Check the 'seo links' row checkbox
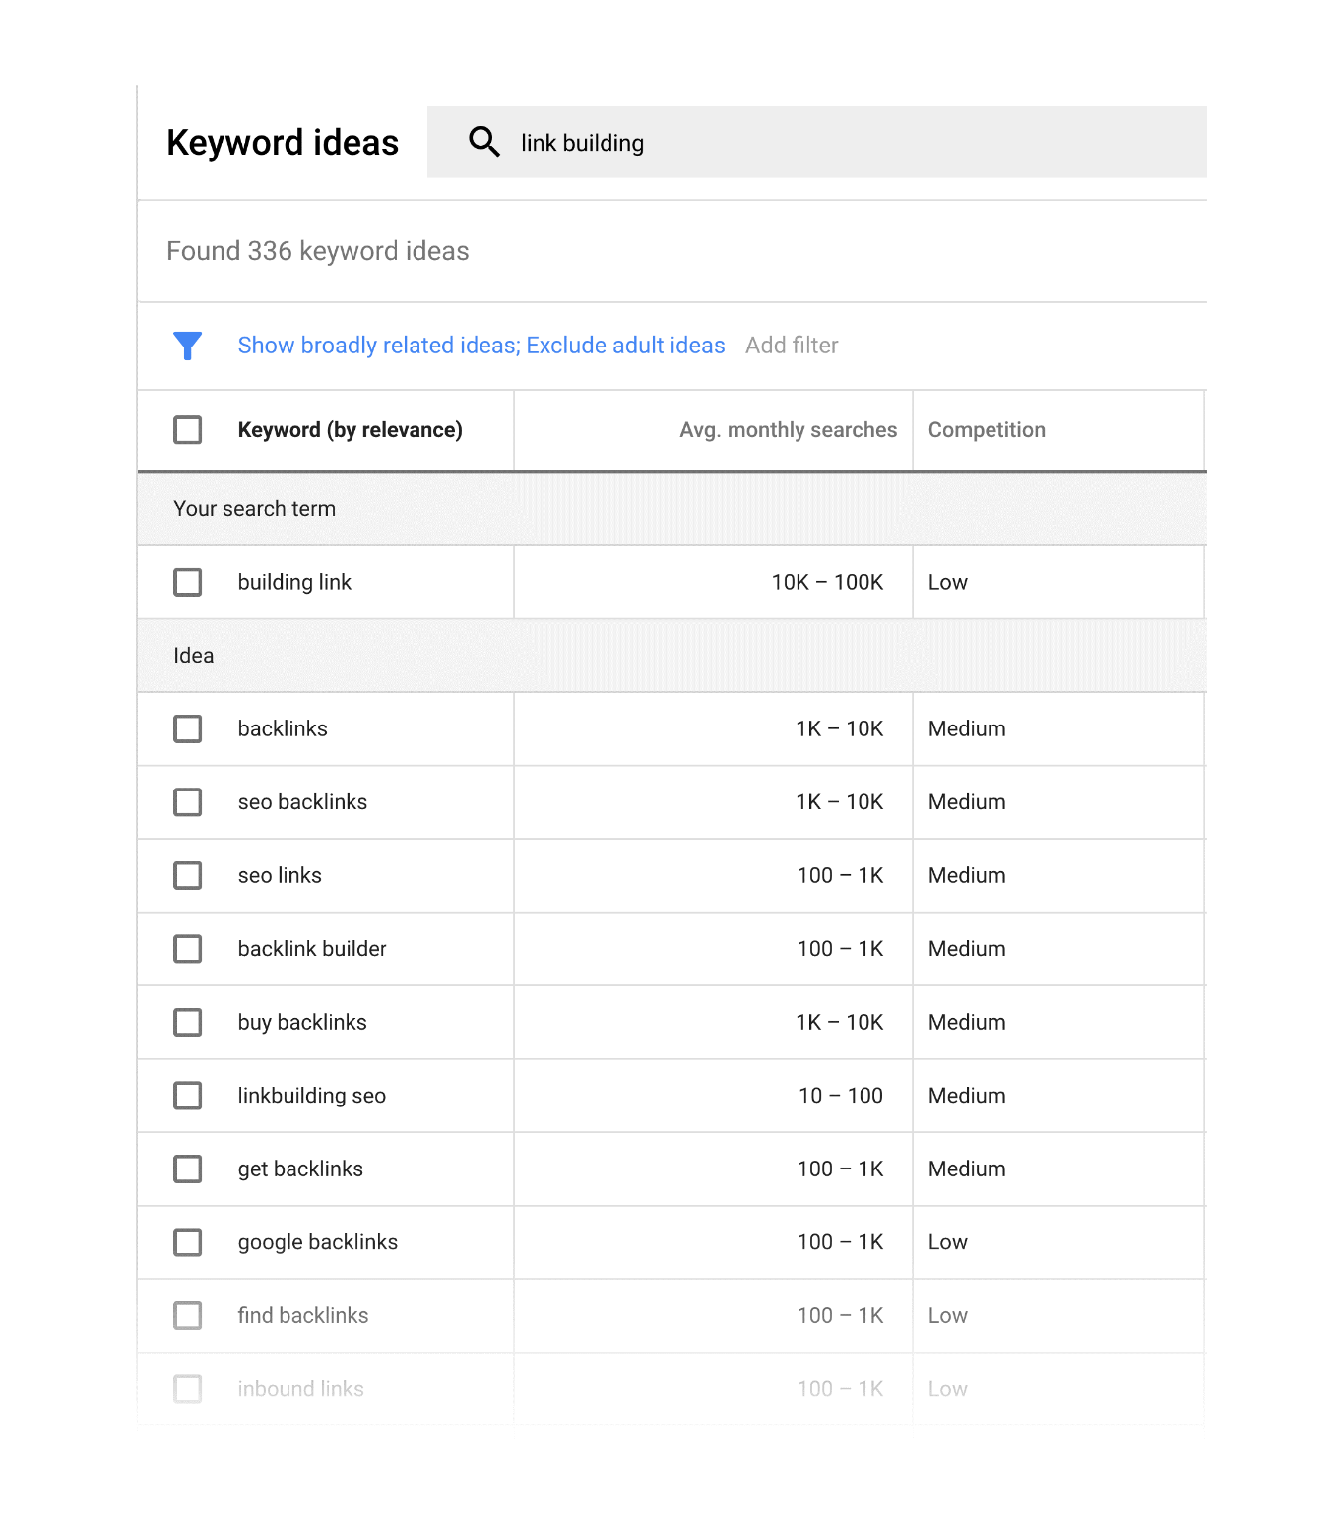The height and width of the screenshot is (1516, 1343). (188, 875)
